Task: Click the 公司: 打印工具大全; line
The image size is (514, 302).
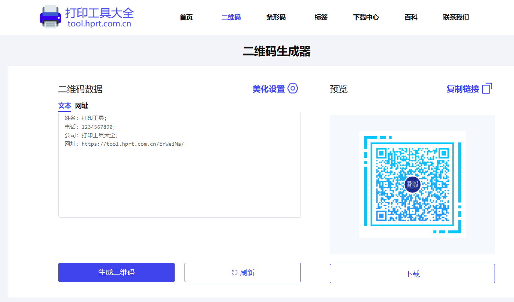Action: (91, 135)
